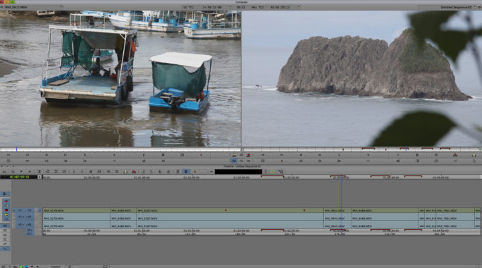Click red Add Marker in record monitor's second row
Screen dimensions: 482x268
click(282, 161)
